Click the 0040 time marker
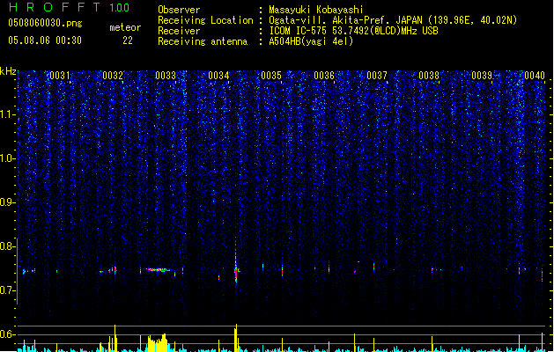 point(535,76)
